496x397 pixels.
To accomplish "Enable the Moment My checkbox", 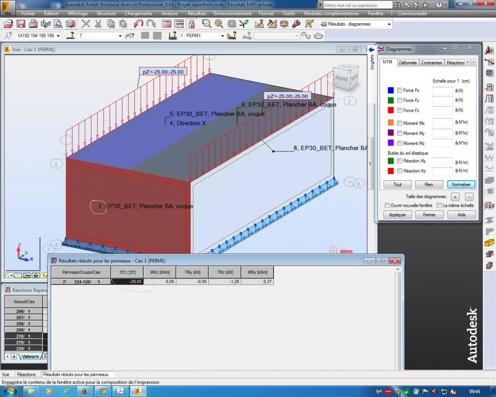I will coord(400,133).
